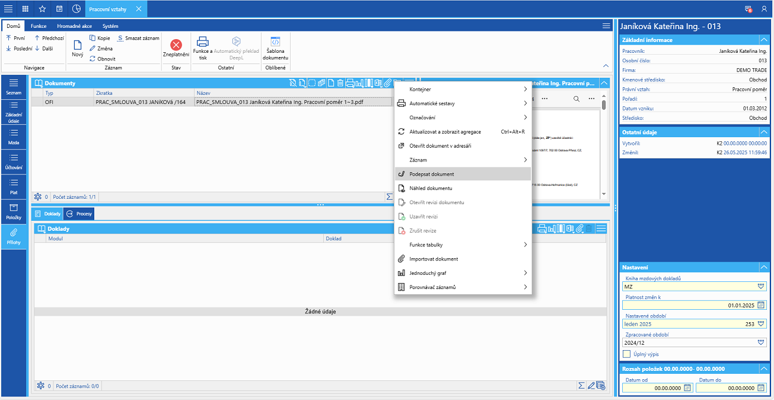Click the Zneplatnění red icon

(176, 45)
